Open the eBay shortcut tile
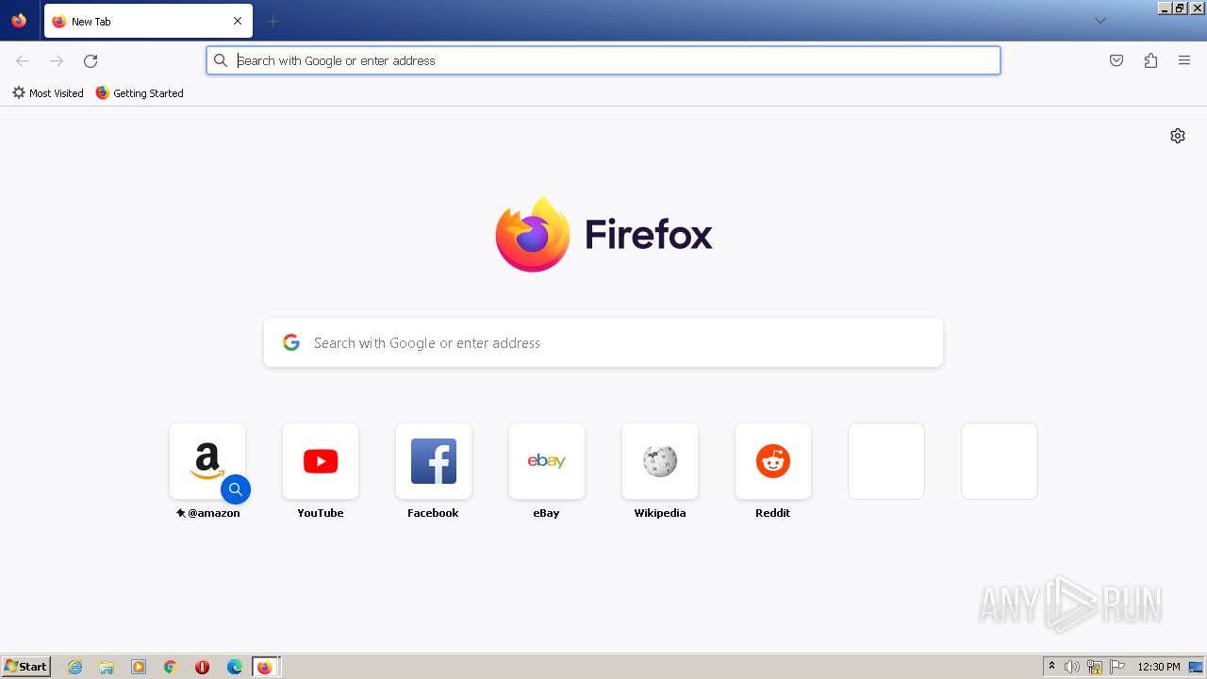Image resolution: width=1207 pixels, height=679 pixels. pos(547,461)
